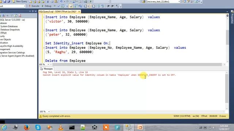Close the SQLQuery3.sql tab
The width and height of the screenshot is (234, 131).
coord(79,12)
